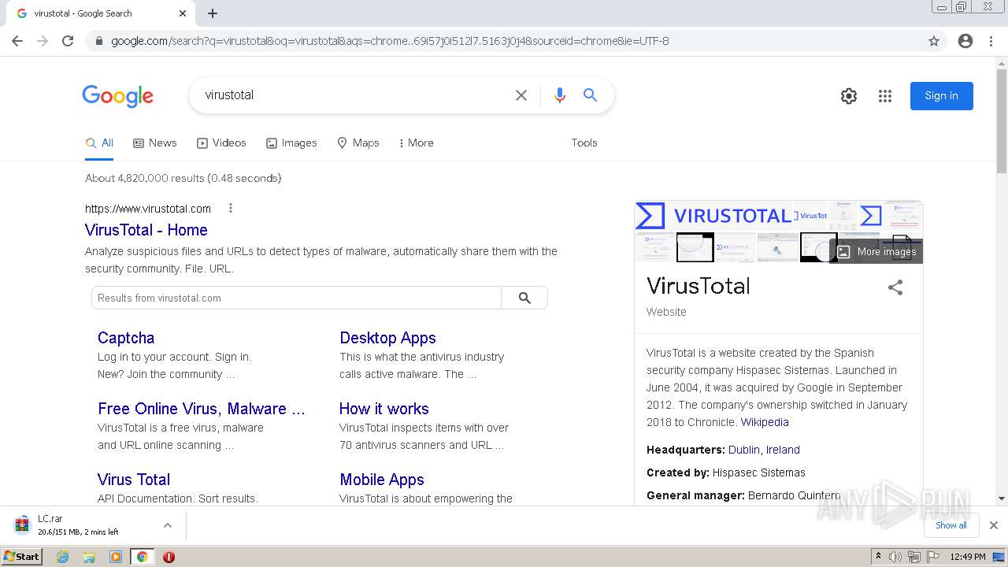1008x567 pixels.
Task: Open the Dublin headquarters link
Action: (x=744, y=450)
